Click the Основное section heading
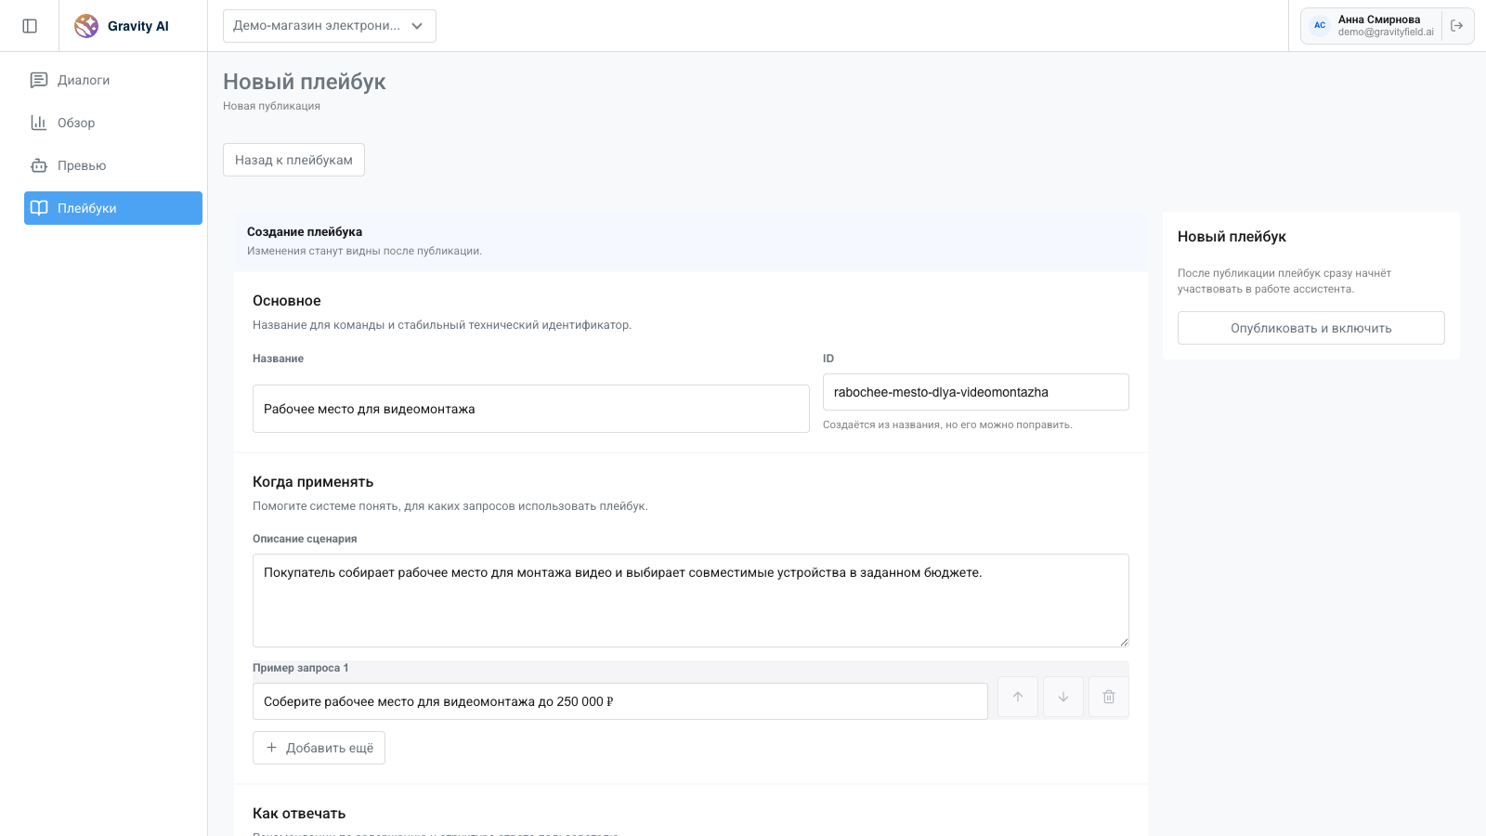1486x836 pixels. coord(287,301)
